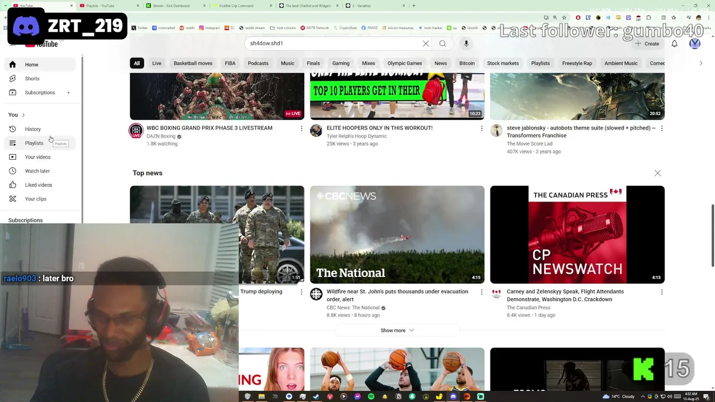The image size is (715, 402).
Task: Select the Live filter chip
Action: [157, 64]
